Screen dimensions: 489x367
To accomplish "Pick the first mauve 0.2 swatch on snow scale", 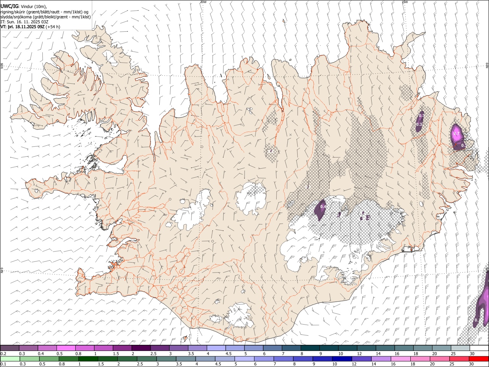I will click(10, 348).
